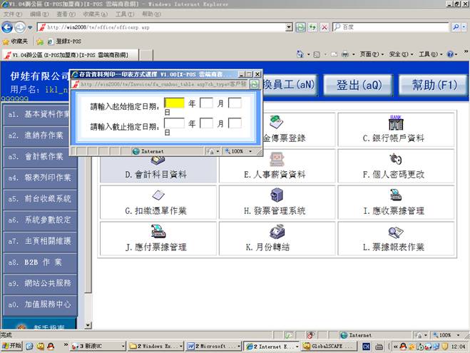Expand the 安全(S) toolbar dropdown
This screenshot has width=470, height=353.
click(x=400, y=54)
